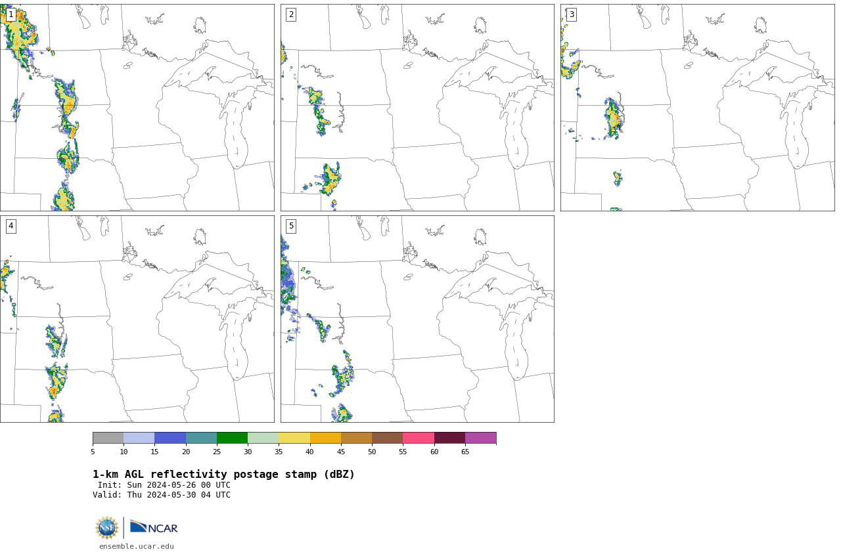This screenshot has width=841, height=554.
Task: Open ensemble member 1 reflectivity map
Action: click(x=137, y=108)
